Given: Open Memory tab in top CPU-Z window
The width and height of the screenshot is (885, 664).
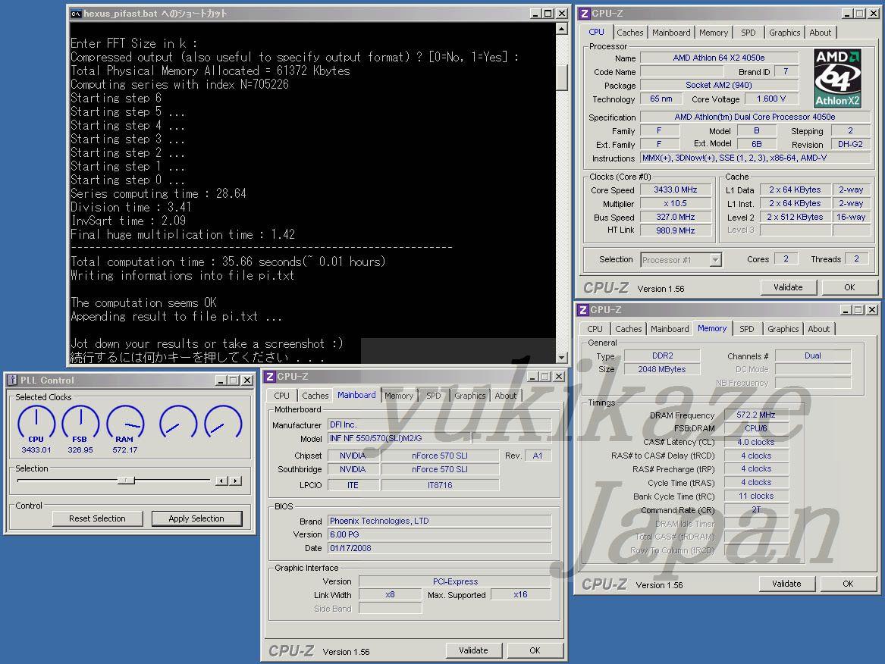Looking at the screenshot, I should pyautogui.click(x=714, y=33).
